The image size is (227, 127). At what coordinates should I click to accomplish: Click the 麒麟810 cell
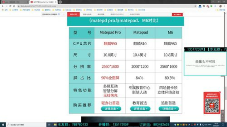point(140,44)
